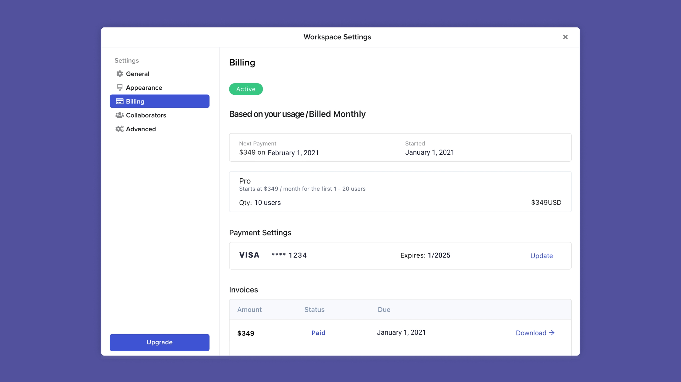Image resolution: width=681 pixels, height=382 pixels.
Task: Click the VISA card logo
Action: pos(249,255)
